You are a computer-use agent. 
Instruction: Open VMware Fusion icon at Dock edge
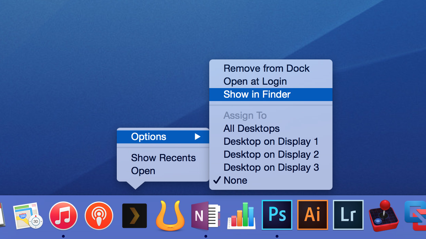[x=415, y=216]
